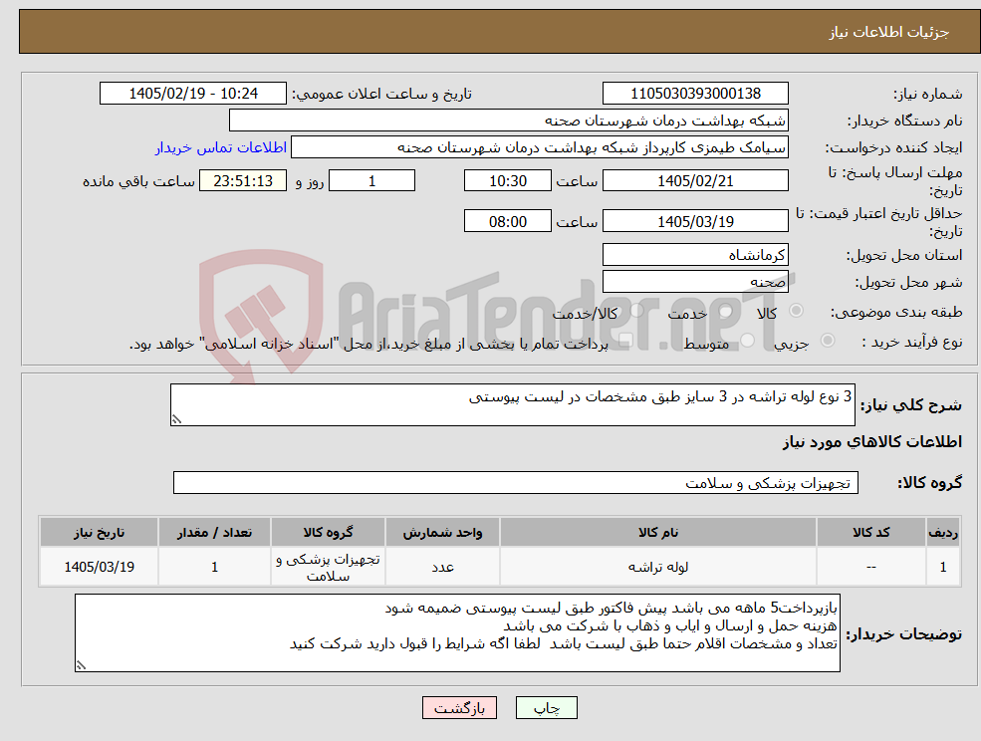Select the جزیی purchase type radio
The width and height of the screenshot is (981, 741).
(x=827, y=341)
